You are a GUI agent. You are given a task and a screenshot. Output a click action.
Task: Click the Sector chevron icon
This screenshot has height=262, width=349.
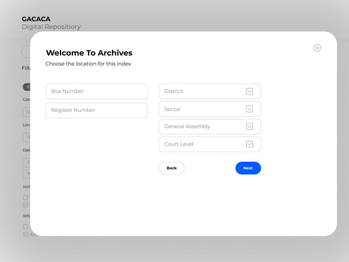pyautogui.click(x=250, y=109)
